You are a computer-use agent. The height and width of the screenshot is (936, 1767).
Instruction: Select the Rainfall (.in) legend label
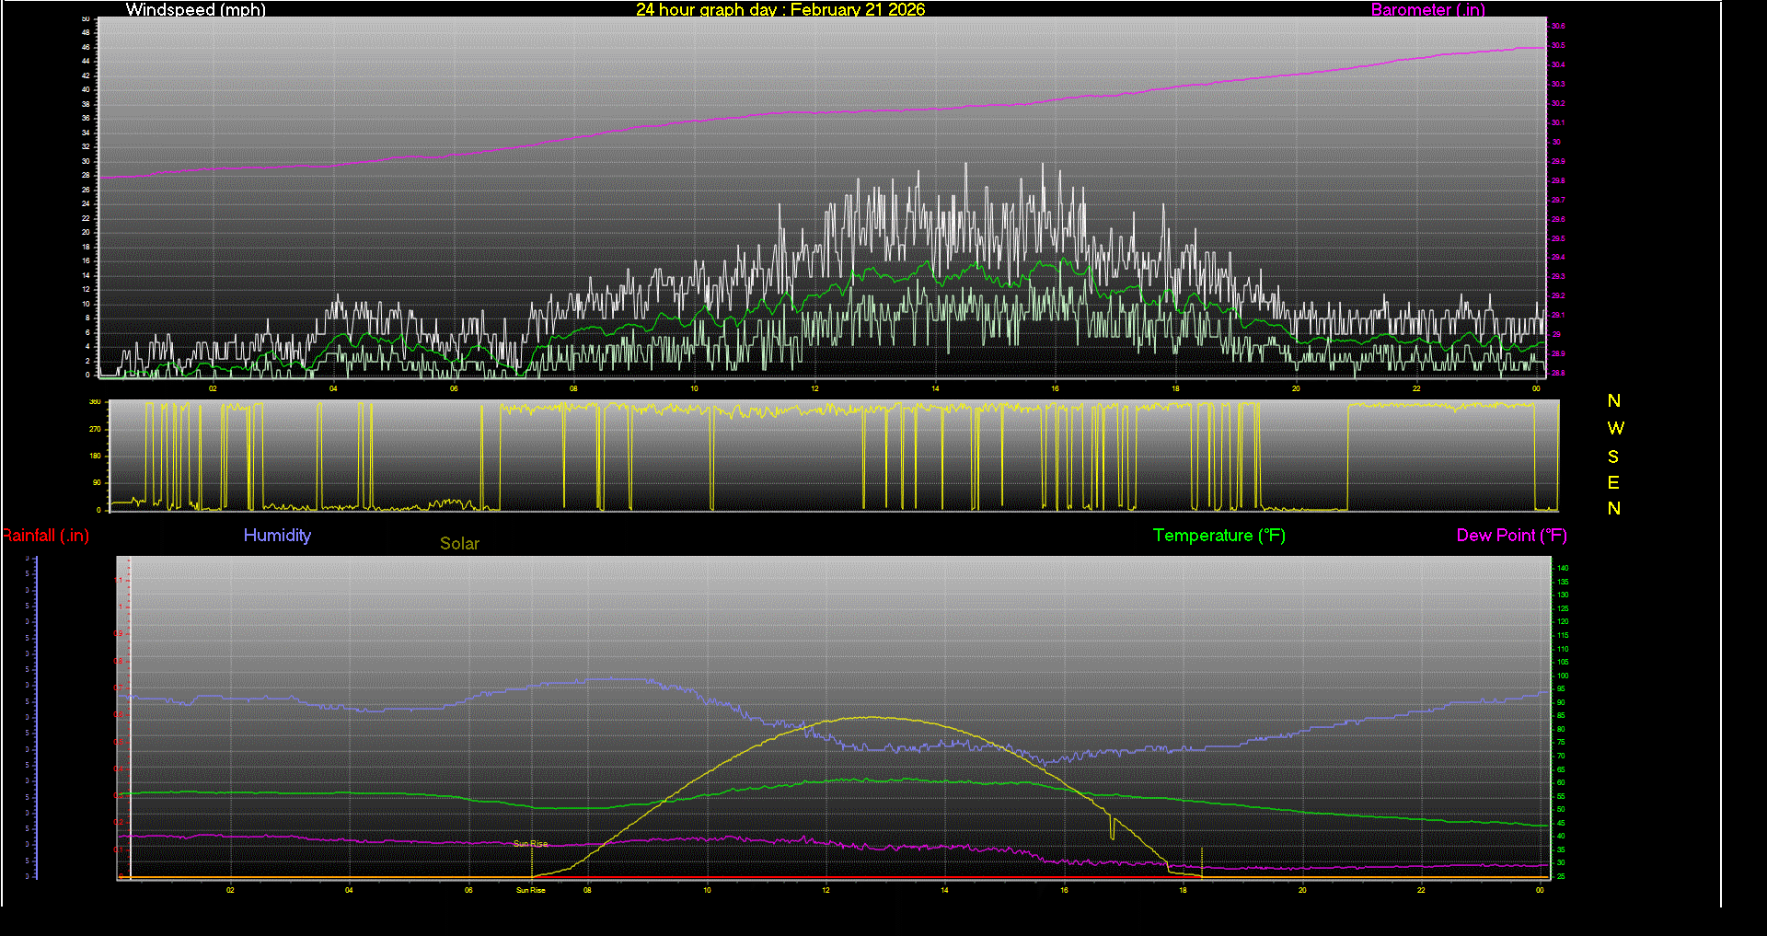45,535
